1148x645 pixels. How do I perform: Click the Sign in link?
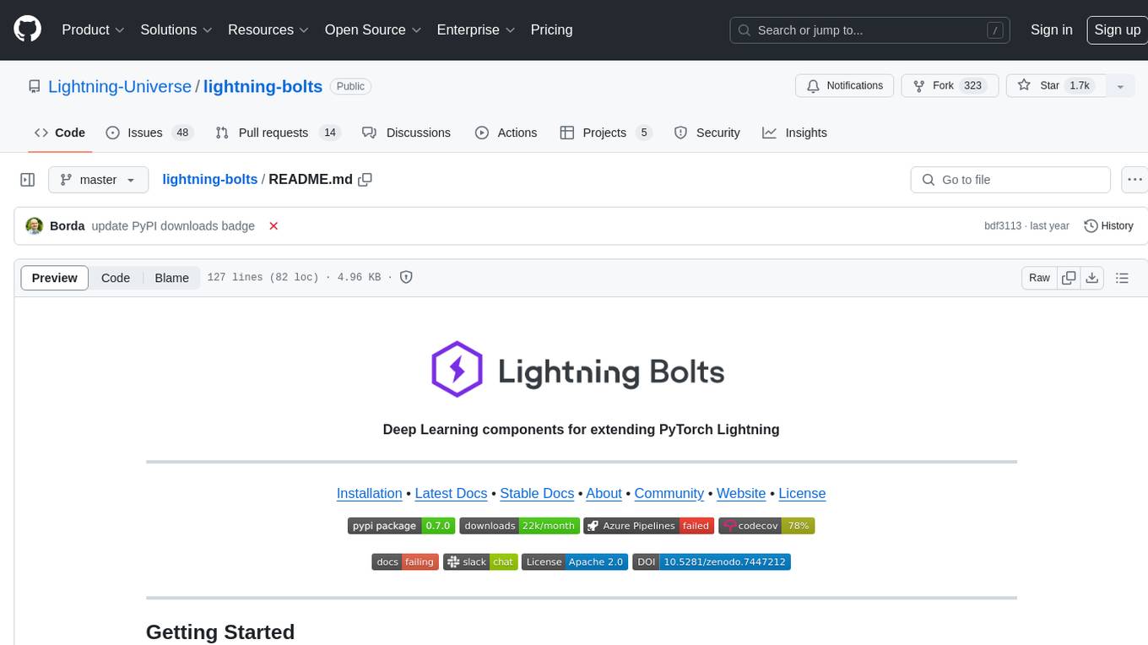[x=1052, y=30]
